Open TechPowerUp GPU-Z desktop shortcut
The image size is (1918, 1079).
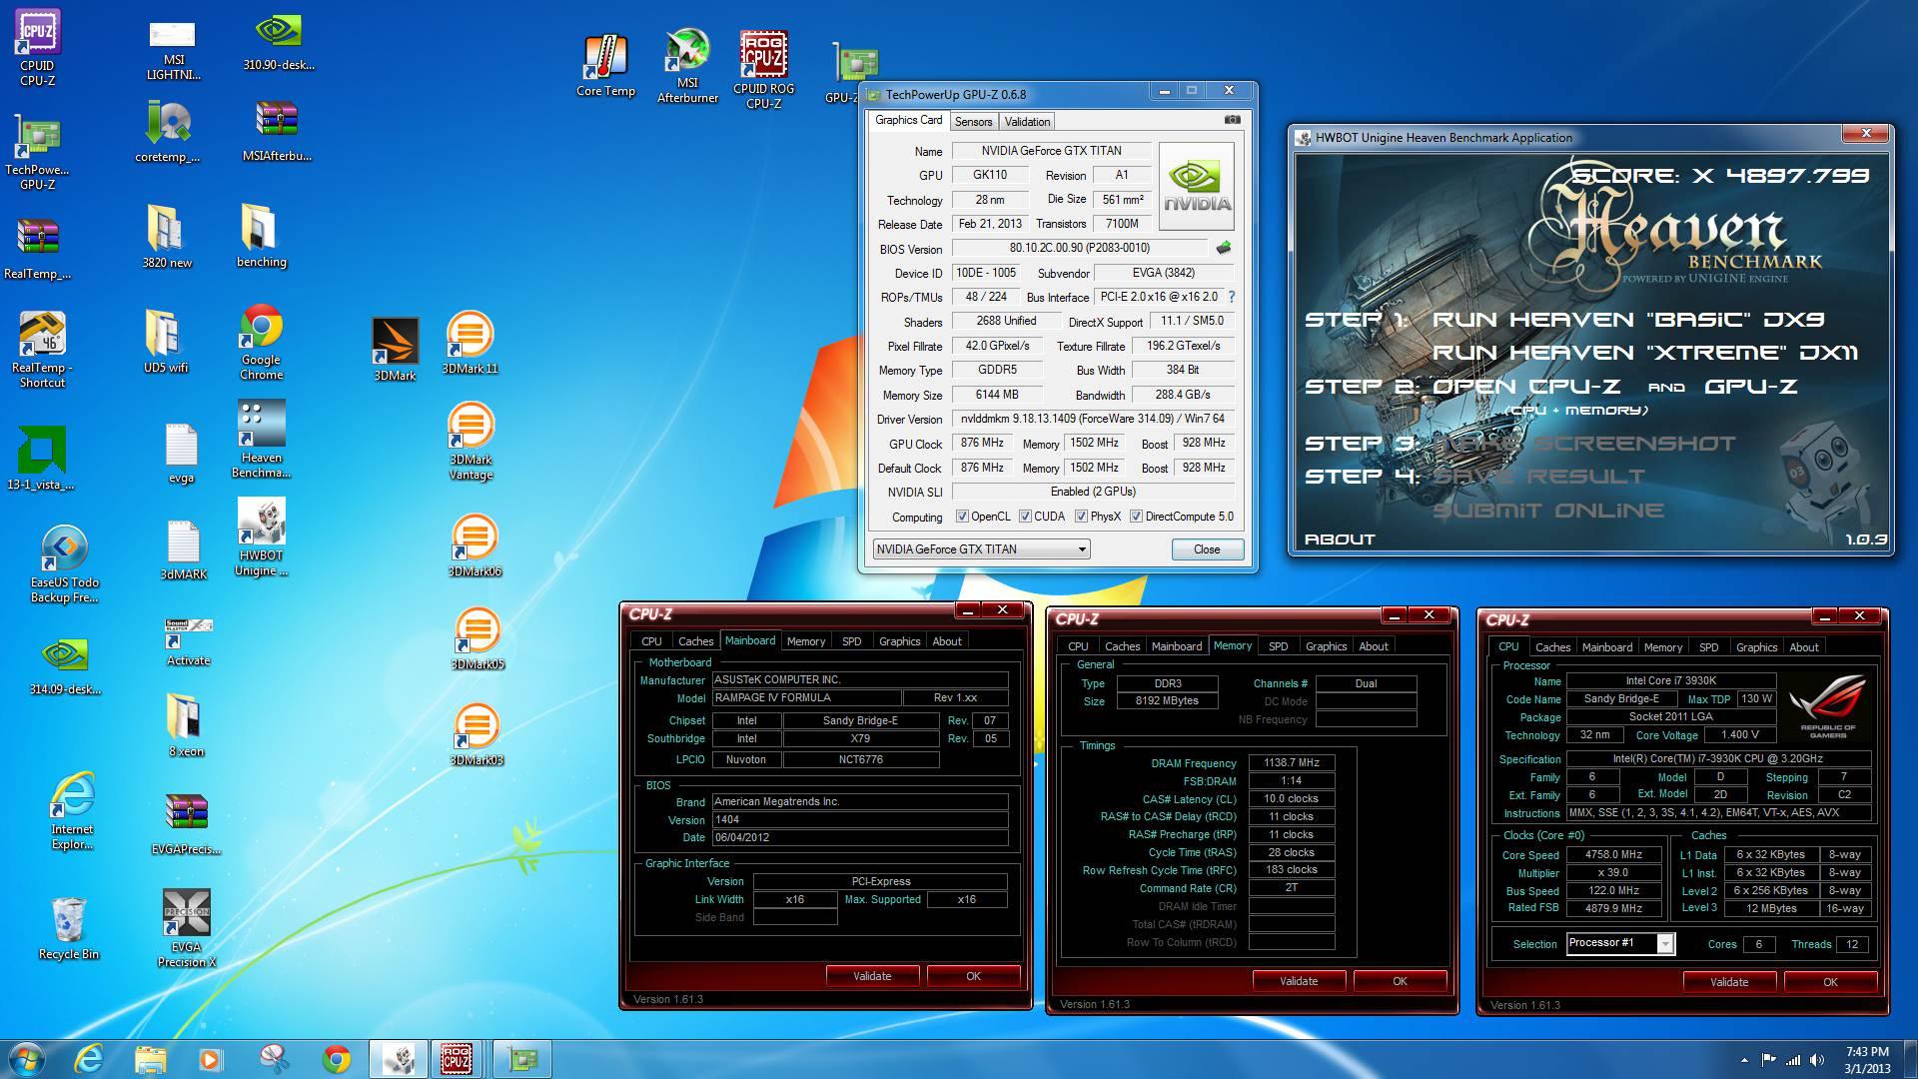tap(37, 152)
